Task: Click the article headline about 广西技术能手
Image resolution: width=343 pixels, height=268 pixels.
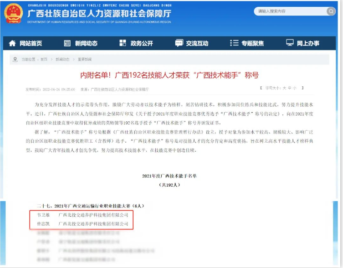Action: 169,75
